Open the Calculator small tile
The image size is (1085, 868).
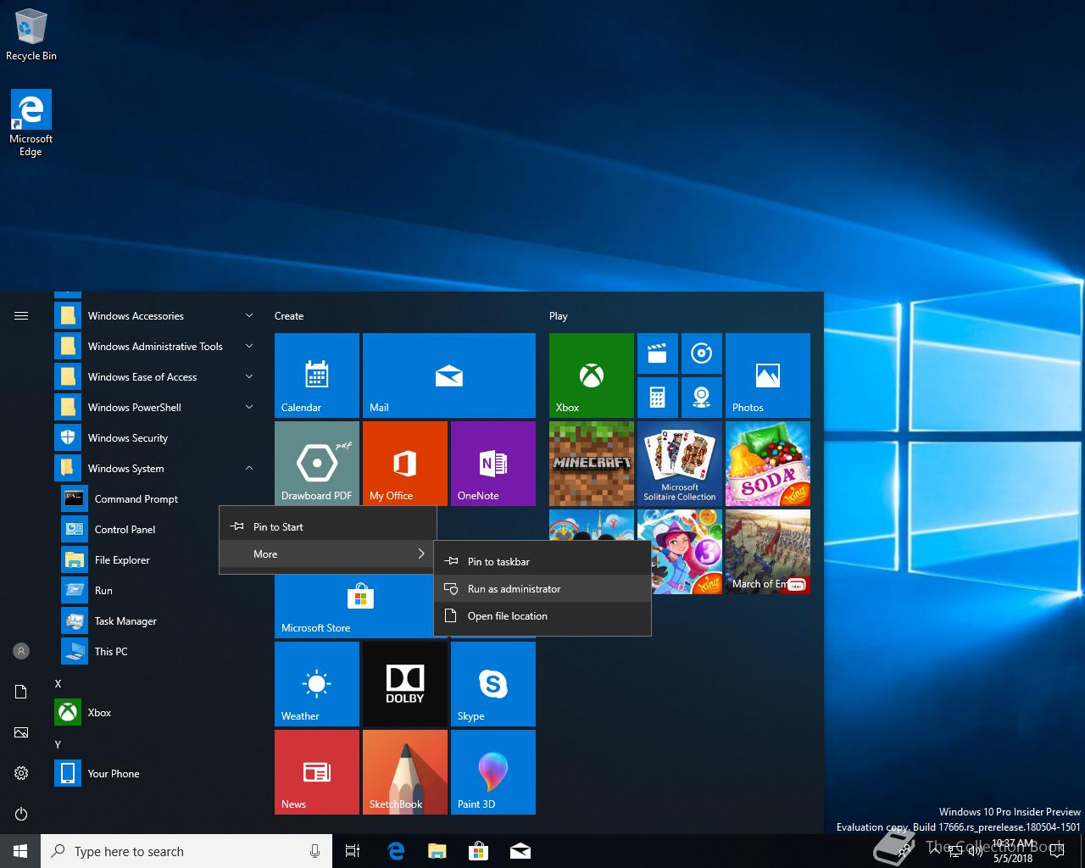658,398
